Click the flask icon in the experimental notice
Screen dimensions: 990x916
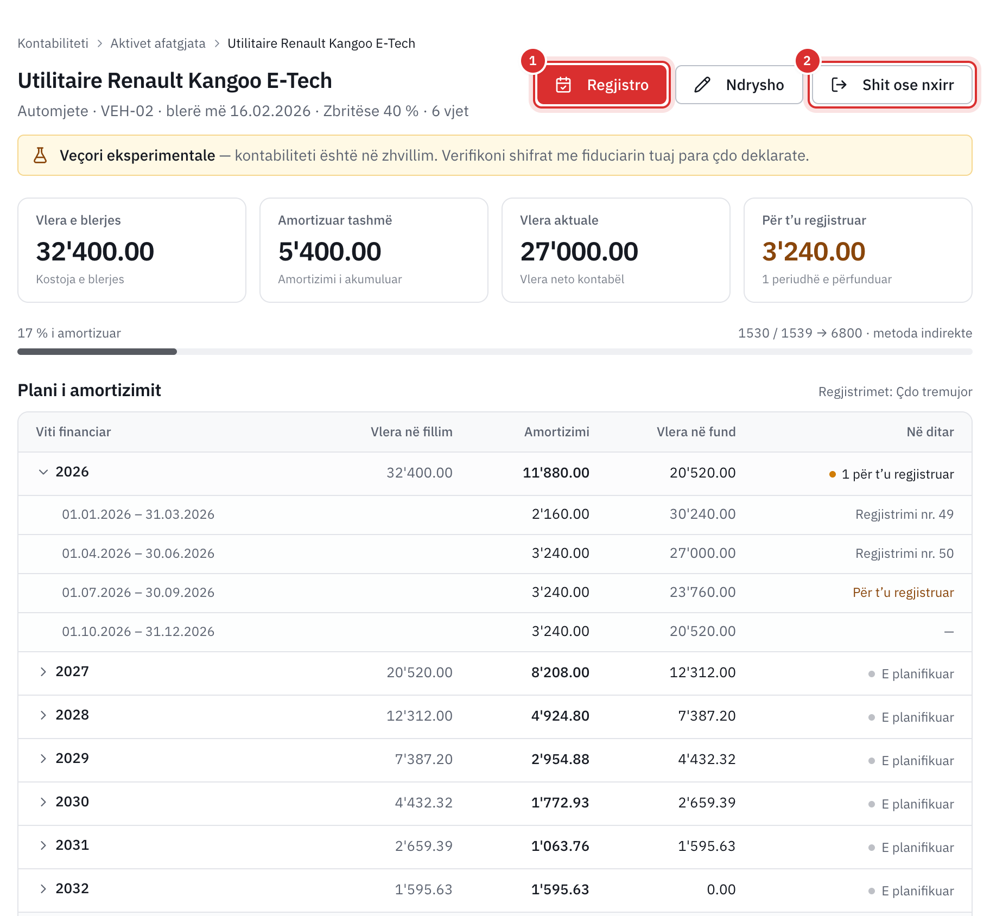pyautogui.click(x=40, y=155)
